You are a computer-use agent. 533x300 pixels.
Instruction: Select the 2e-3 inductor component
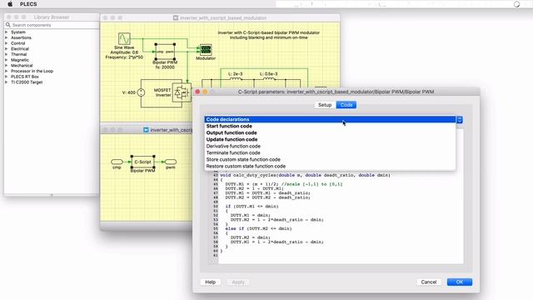coord(236,79)
